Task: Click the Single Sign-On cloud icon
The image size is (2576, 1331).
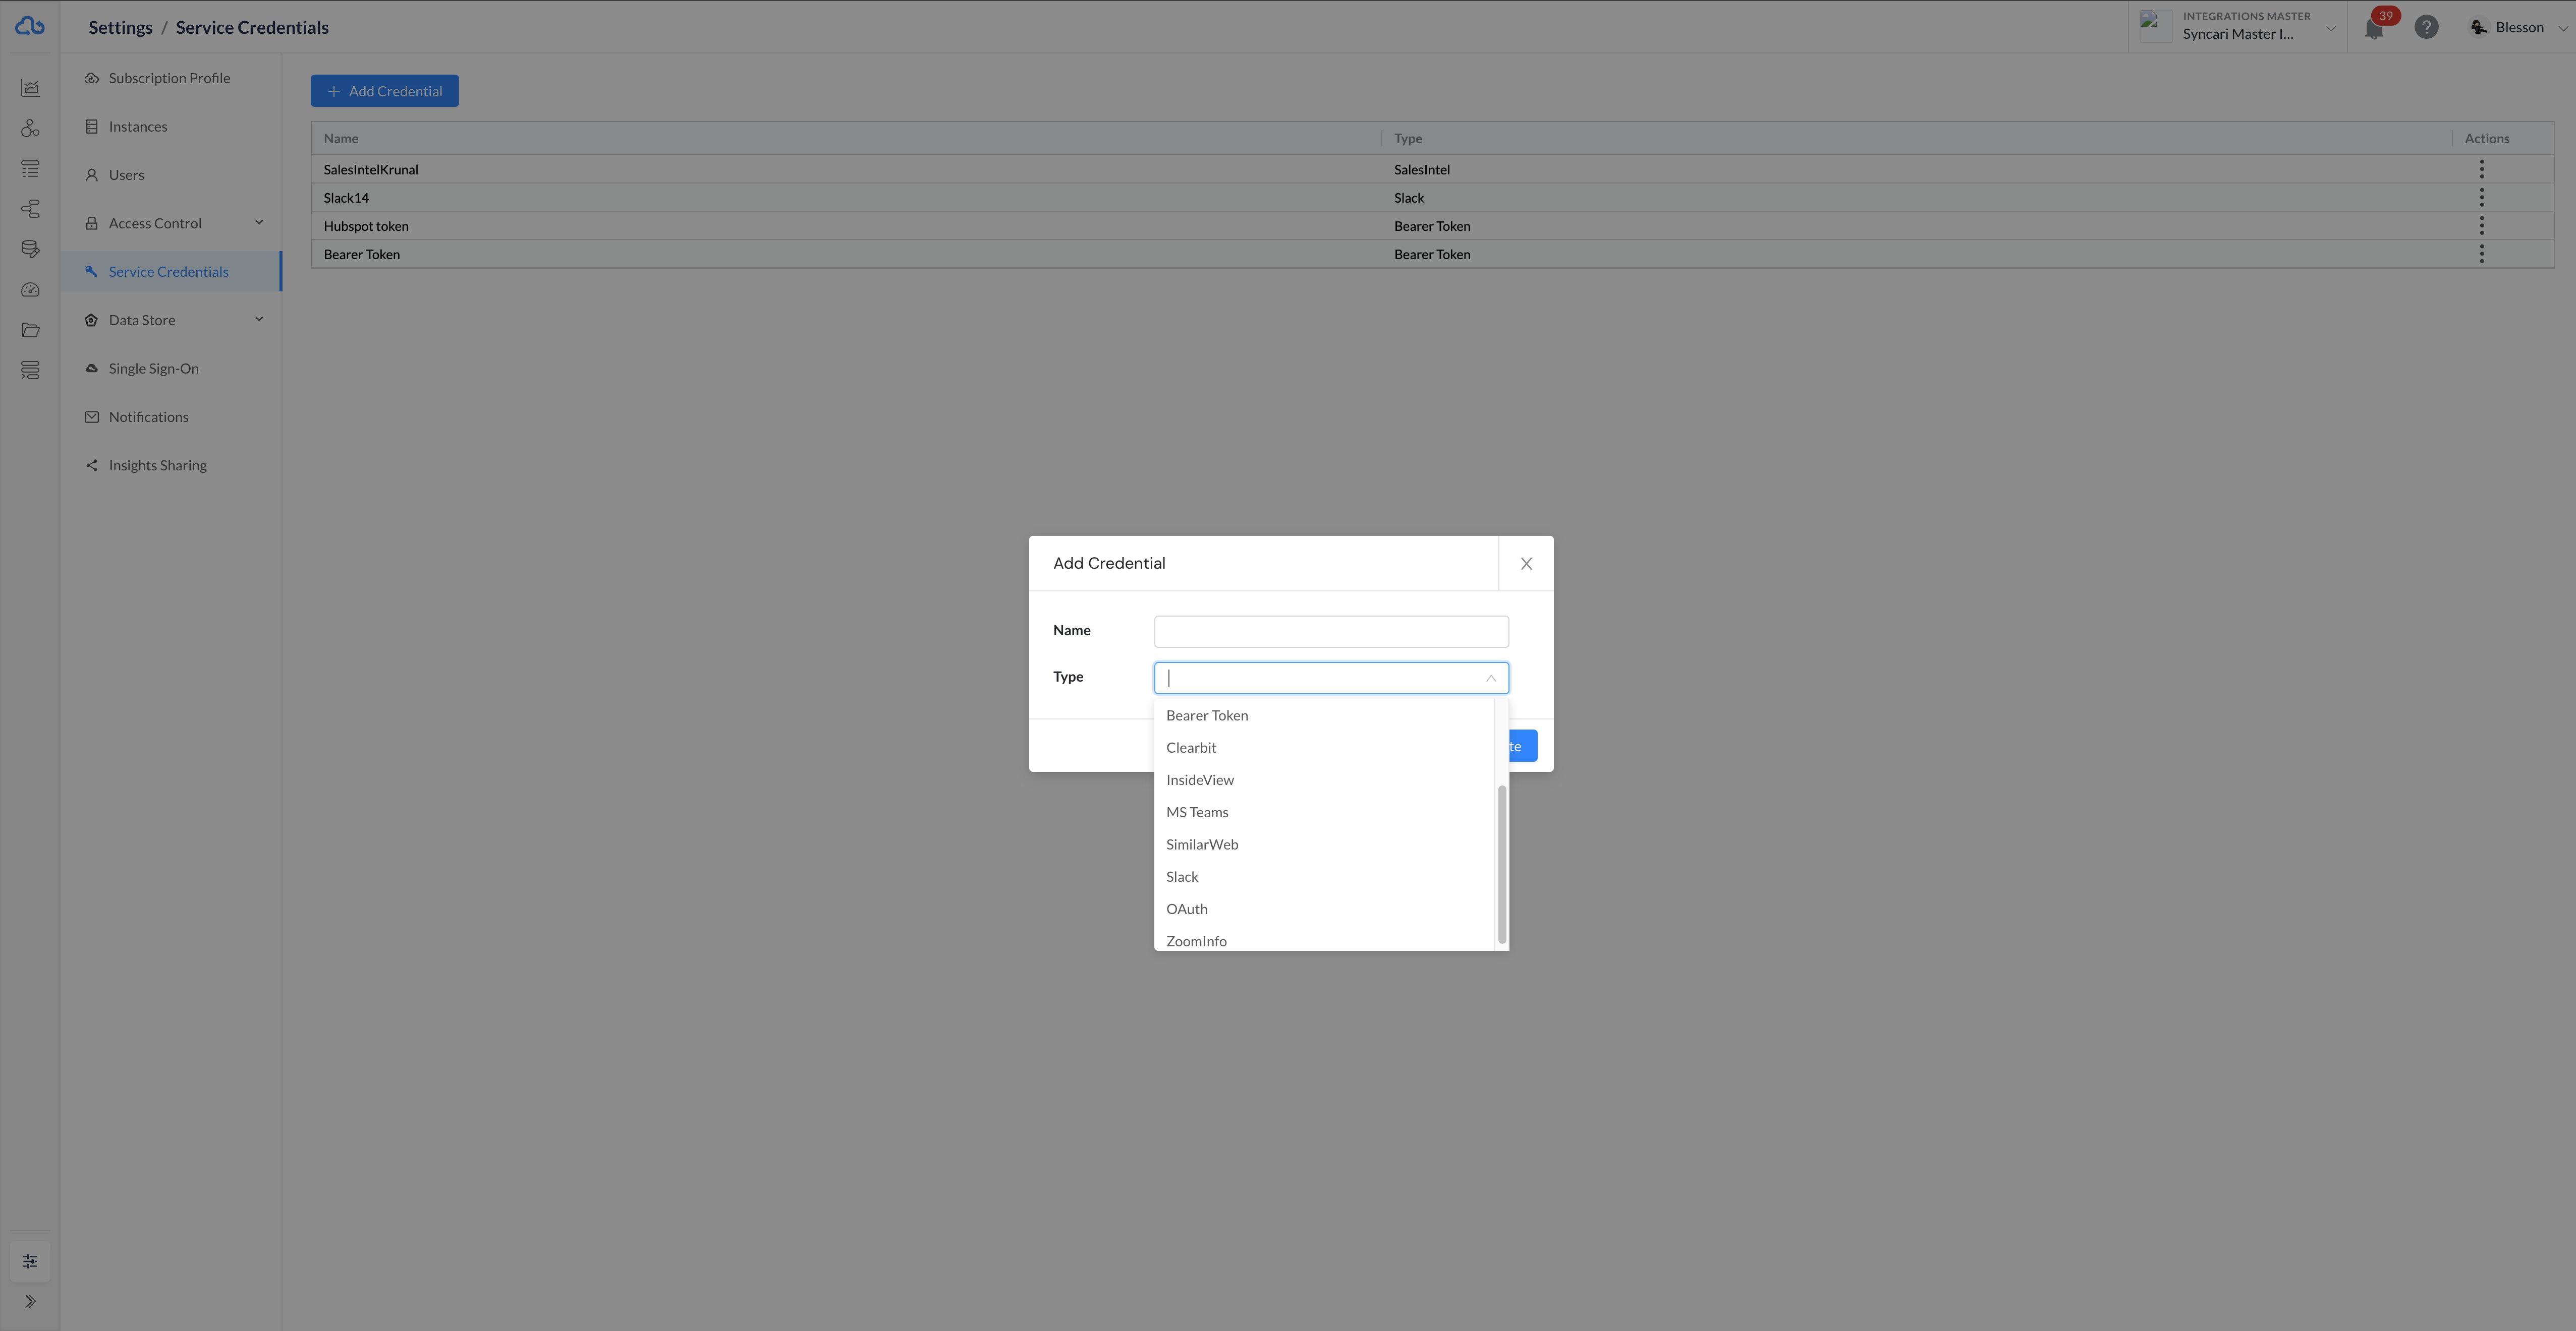Action: coord(91,368)
